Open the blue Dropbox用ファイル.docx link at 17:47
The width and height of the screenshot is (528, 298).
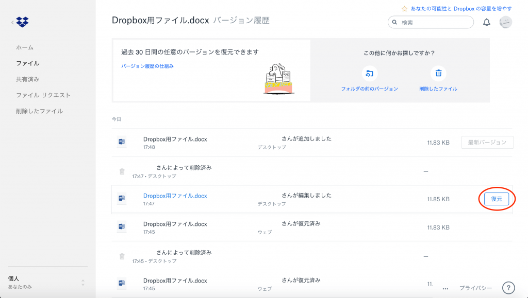pyautogui.click(x=175, y=196)
